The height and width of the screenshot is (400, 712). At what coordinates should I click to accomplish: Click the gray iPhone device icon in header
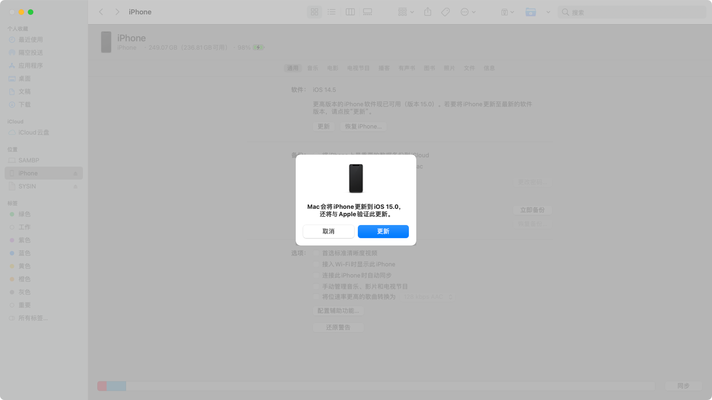pyautogui.click(x=106, y=42)
